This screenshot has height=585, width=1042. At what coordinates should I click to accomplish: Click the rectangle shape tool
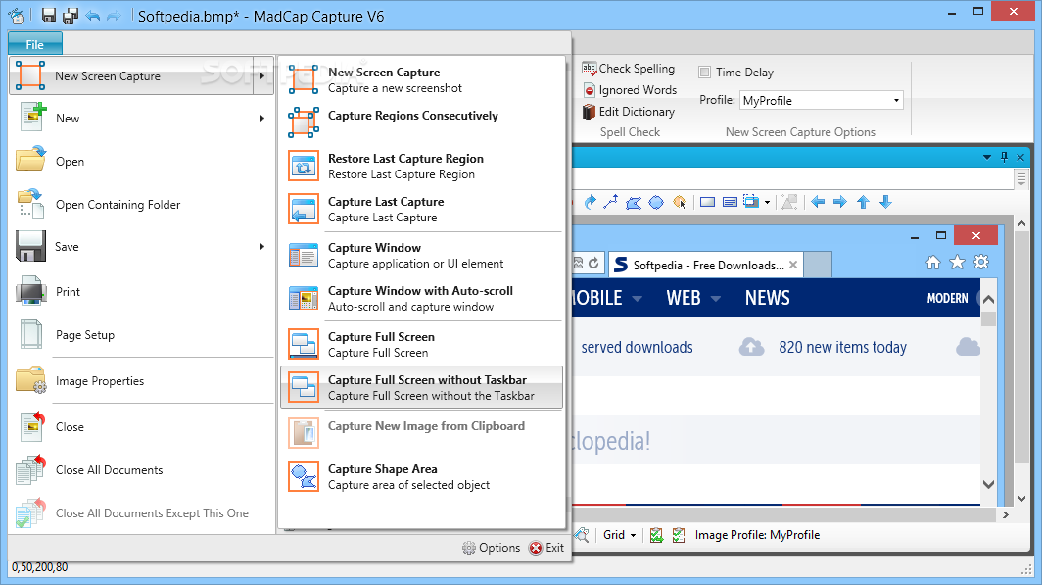pyautogui.click(x=707, y=202)
